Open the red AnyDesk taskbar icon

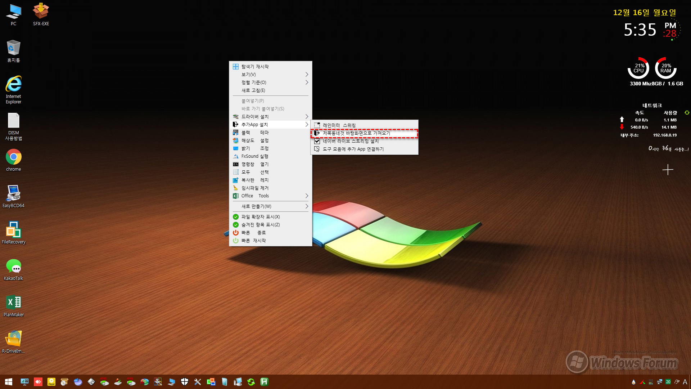(38, 382)
